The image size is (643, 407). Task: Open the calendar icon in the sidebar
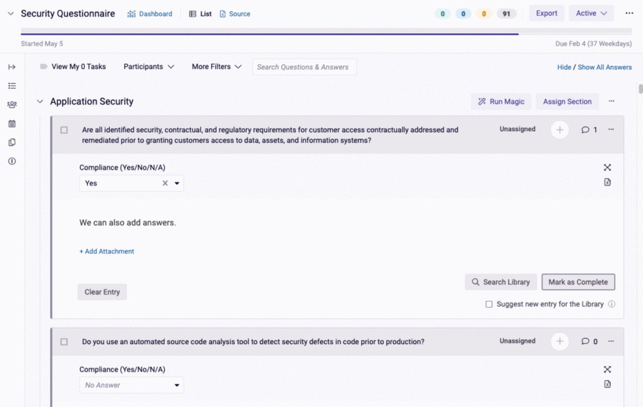tap(11, 124)
